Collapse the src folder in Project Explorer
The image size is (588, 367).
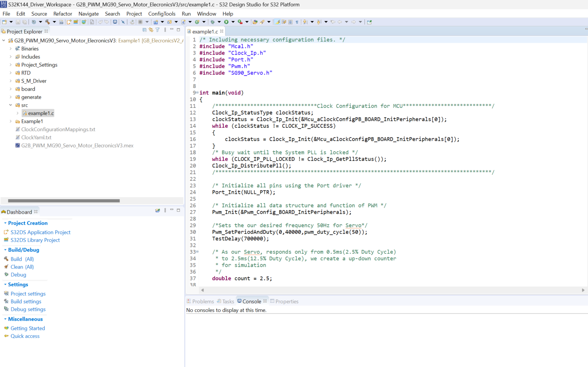click(11, 105)
